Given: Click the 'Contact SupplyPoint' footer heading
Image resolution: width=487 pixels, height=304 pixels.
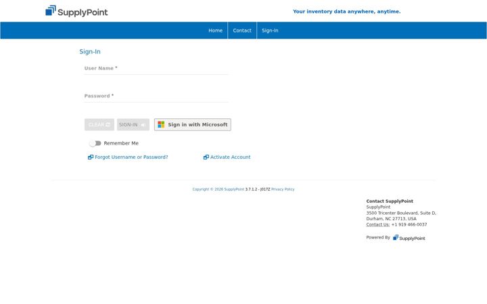Looking at the screenshot, I should pyautogui.click(x=390, y=201).
